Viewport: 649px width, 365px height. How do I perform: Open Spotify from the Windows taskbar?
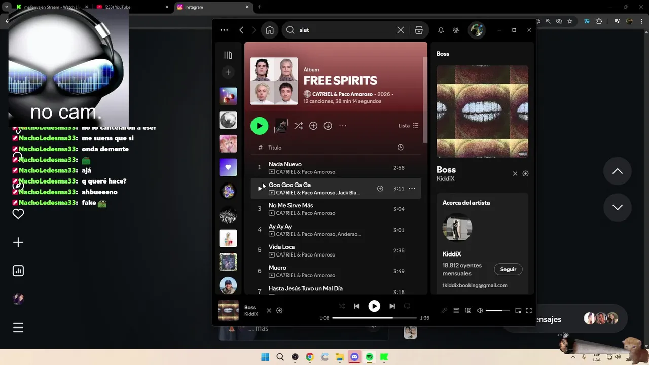(369, 357)
